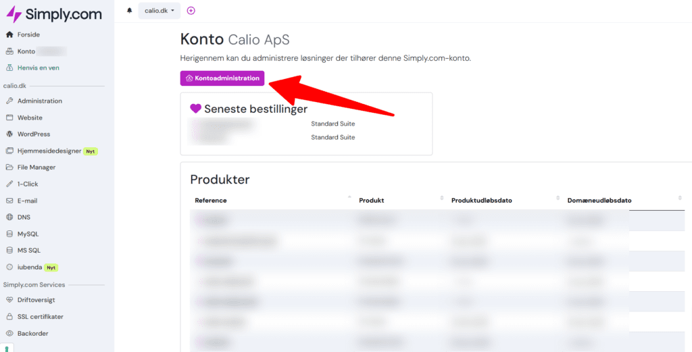Click the Henvis en ven link
692x352 pixels.
click(38, 68)
